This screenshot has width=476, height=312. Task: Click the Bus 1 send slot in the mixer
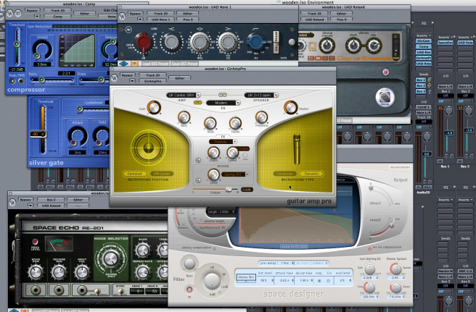point(421,80)
